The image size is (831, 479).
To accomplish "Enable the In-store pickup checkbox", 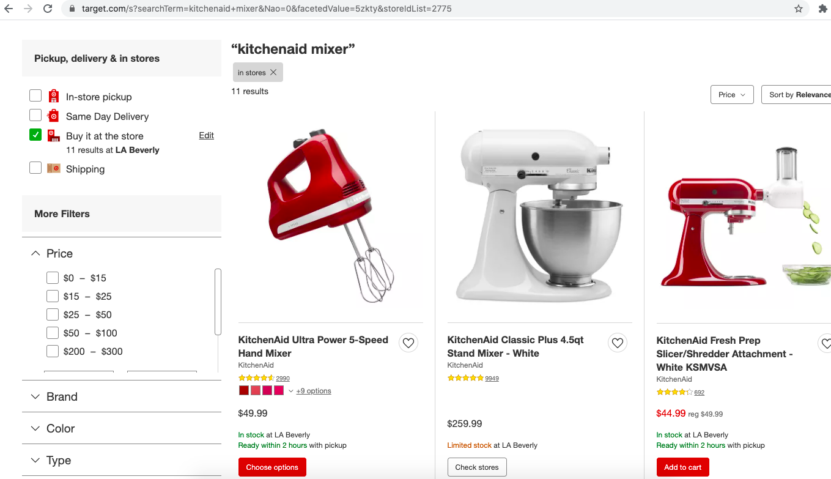I will coord(35,96).
